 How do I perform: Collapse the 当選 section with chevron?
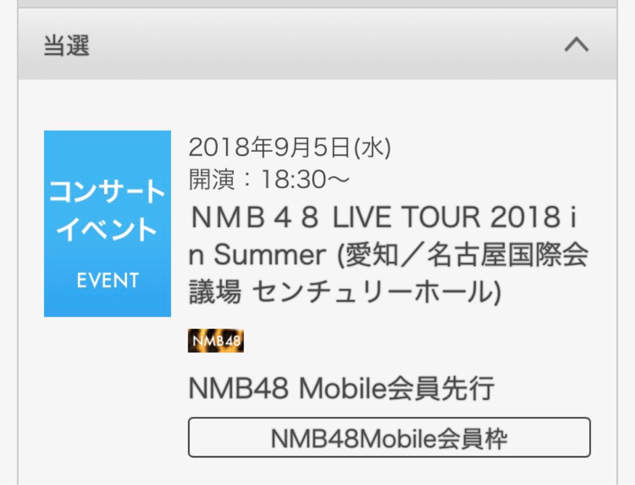(x=576, y=45)
